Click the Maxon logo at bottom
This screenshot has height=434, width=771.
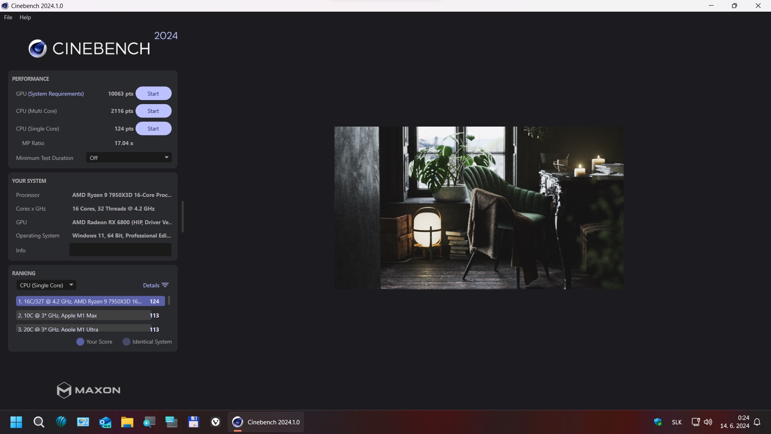(88, 390)
